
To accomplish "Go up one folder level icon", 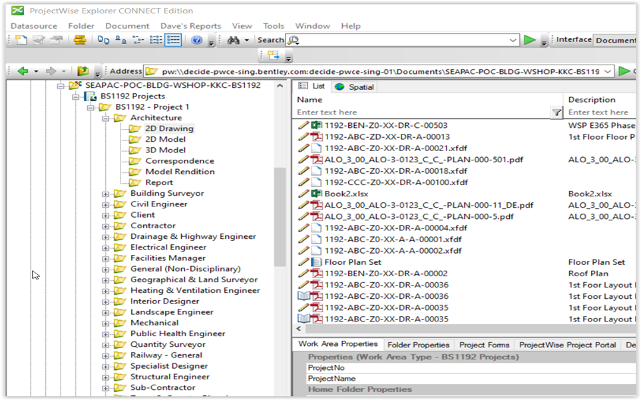I will coord(83,71).
